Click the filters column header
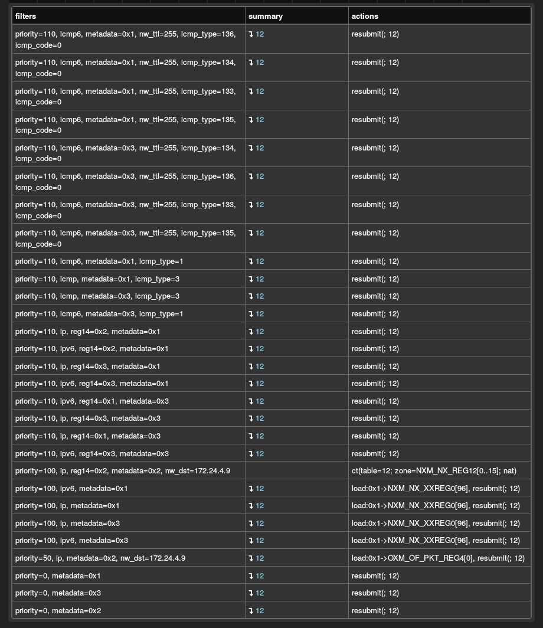 [27, 16]
